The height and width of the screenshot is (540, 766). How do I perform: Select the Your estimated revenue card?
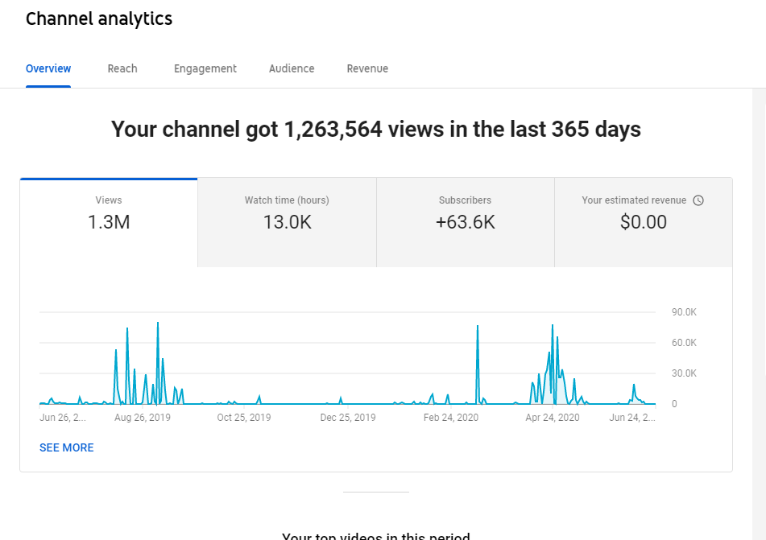tap(644, 223)
